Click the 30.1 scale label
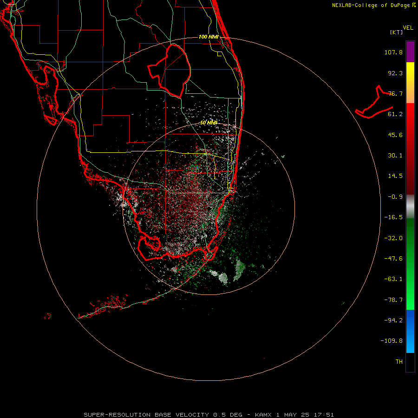Viewport: 418px width, 418px height. tap(395, 156)
